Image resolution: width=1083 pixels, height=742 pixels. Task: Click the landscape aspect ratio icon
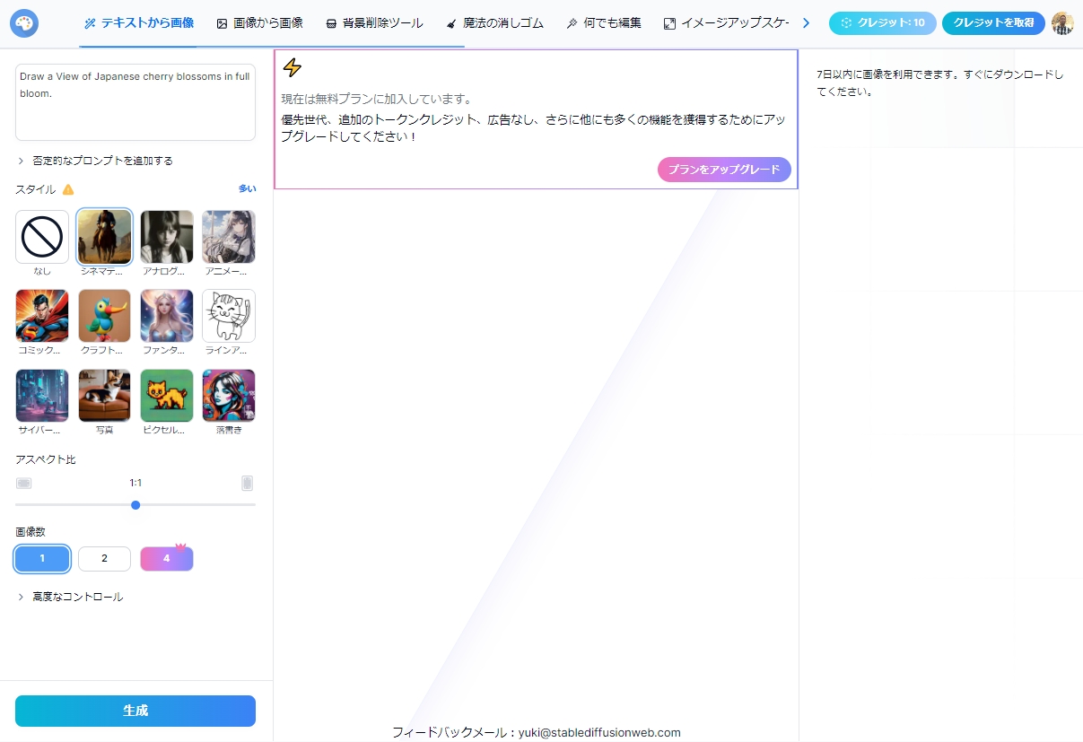(x=24, y=484)
